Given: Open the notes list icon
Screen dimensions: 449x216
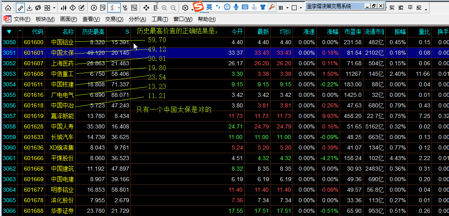Looking at the screenshot, I should [102, 8].
